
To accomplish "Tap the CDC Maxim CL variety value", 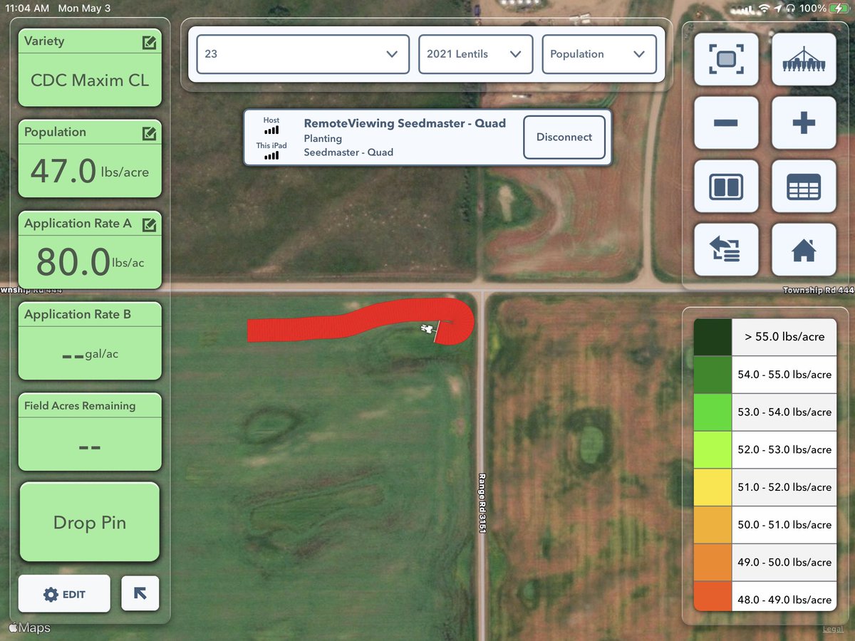I will click(x=90, y=80).
